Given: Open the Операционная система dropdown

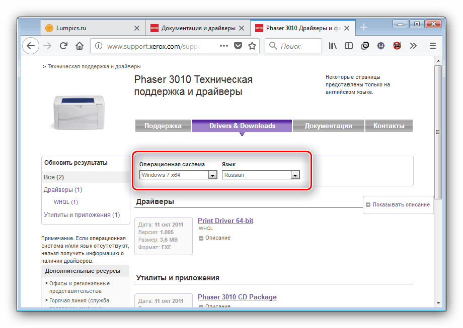Looking at the screenshot, I should pos(178,175).
